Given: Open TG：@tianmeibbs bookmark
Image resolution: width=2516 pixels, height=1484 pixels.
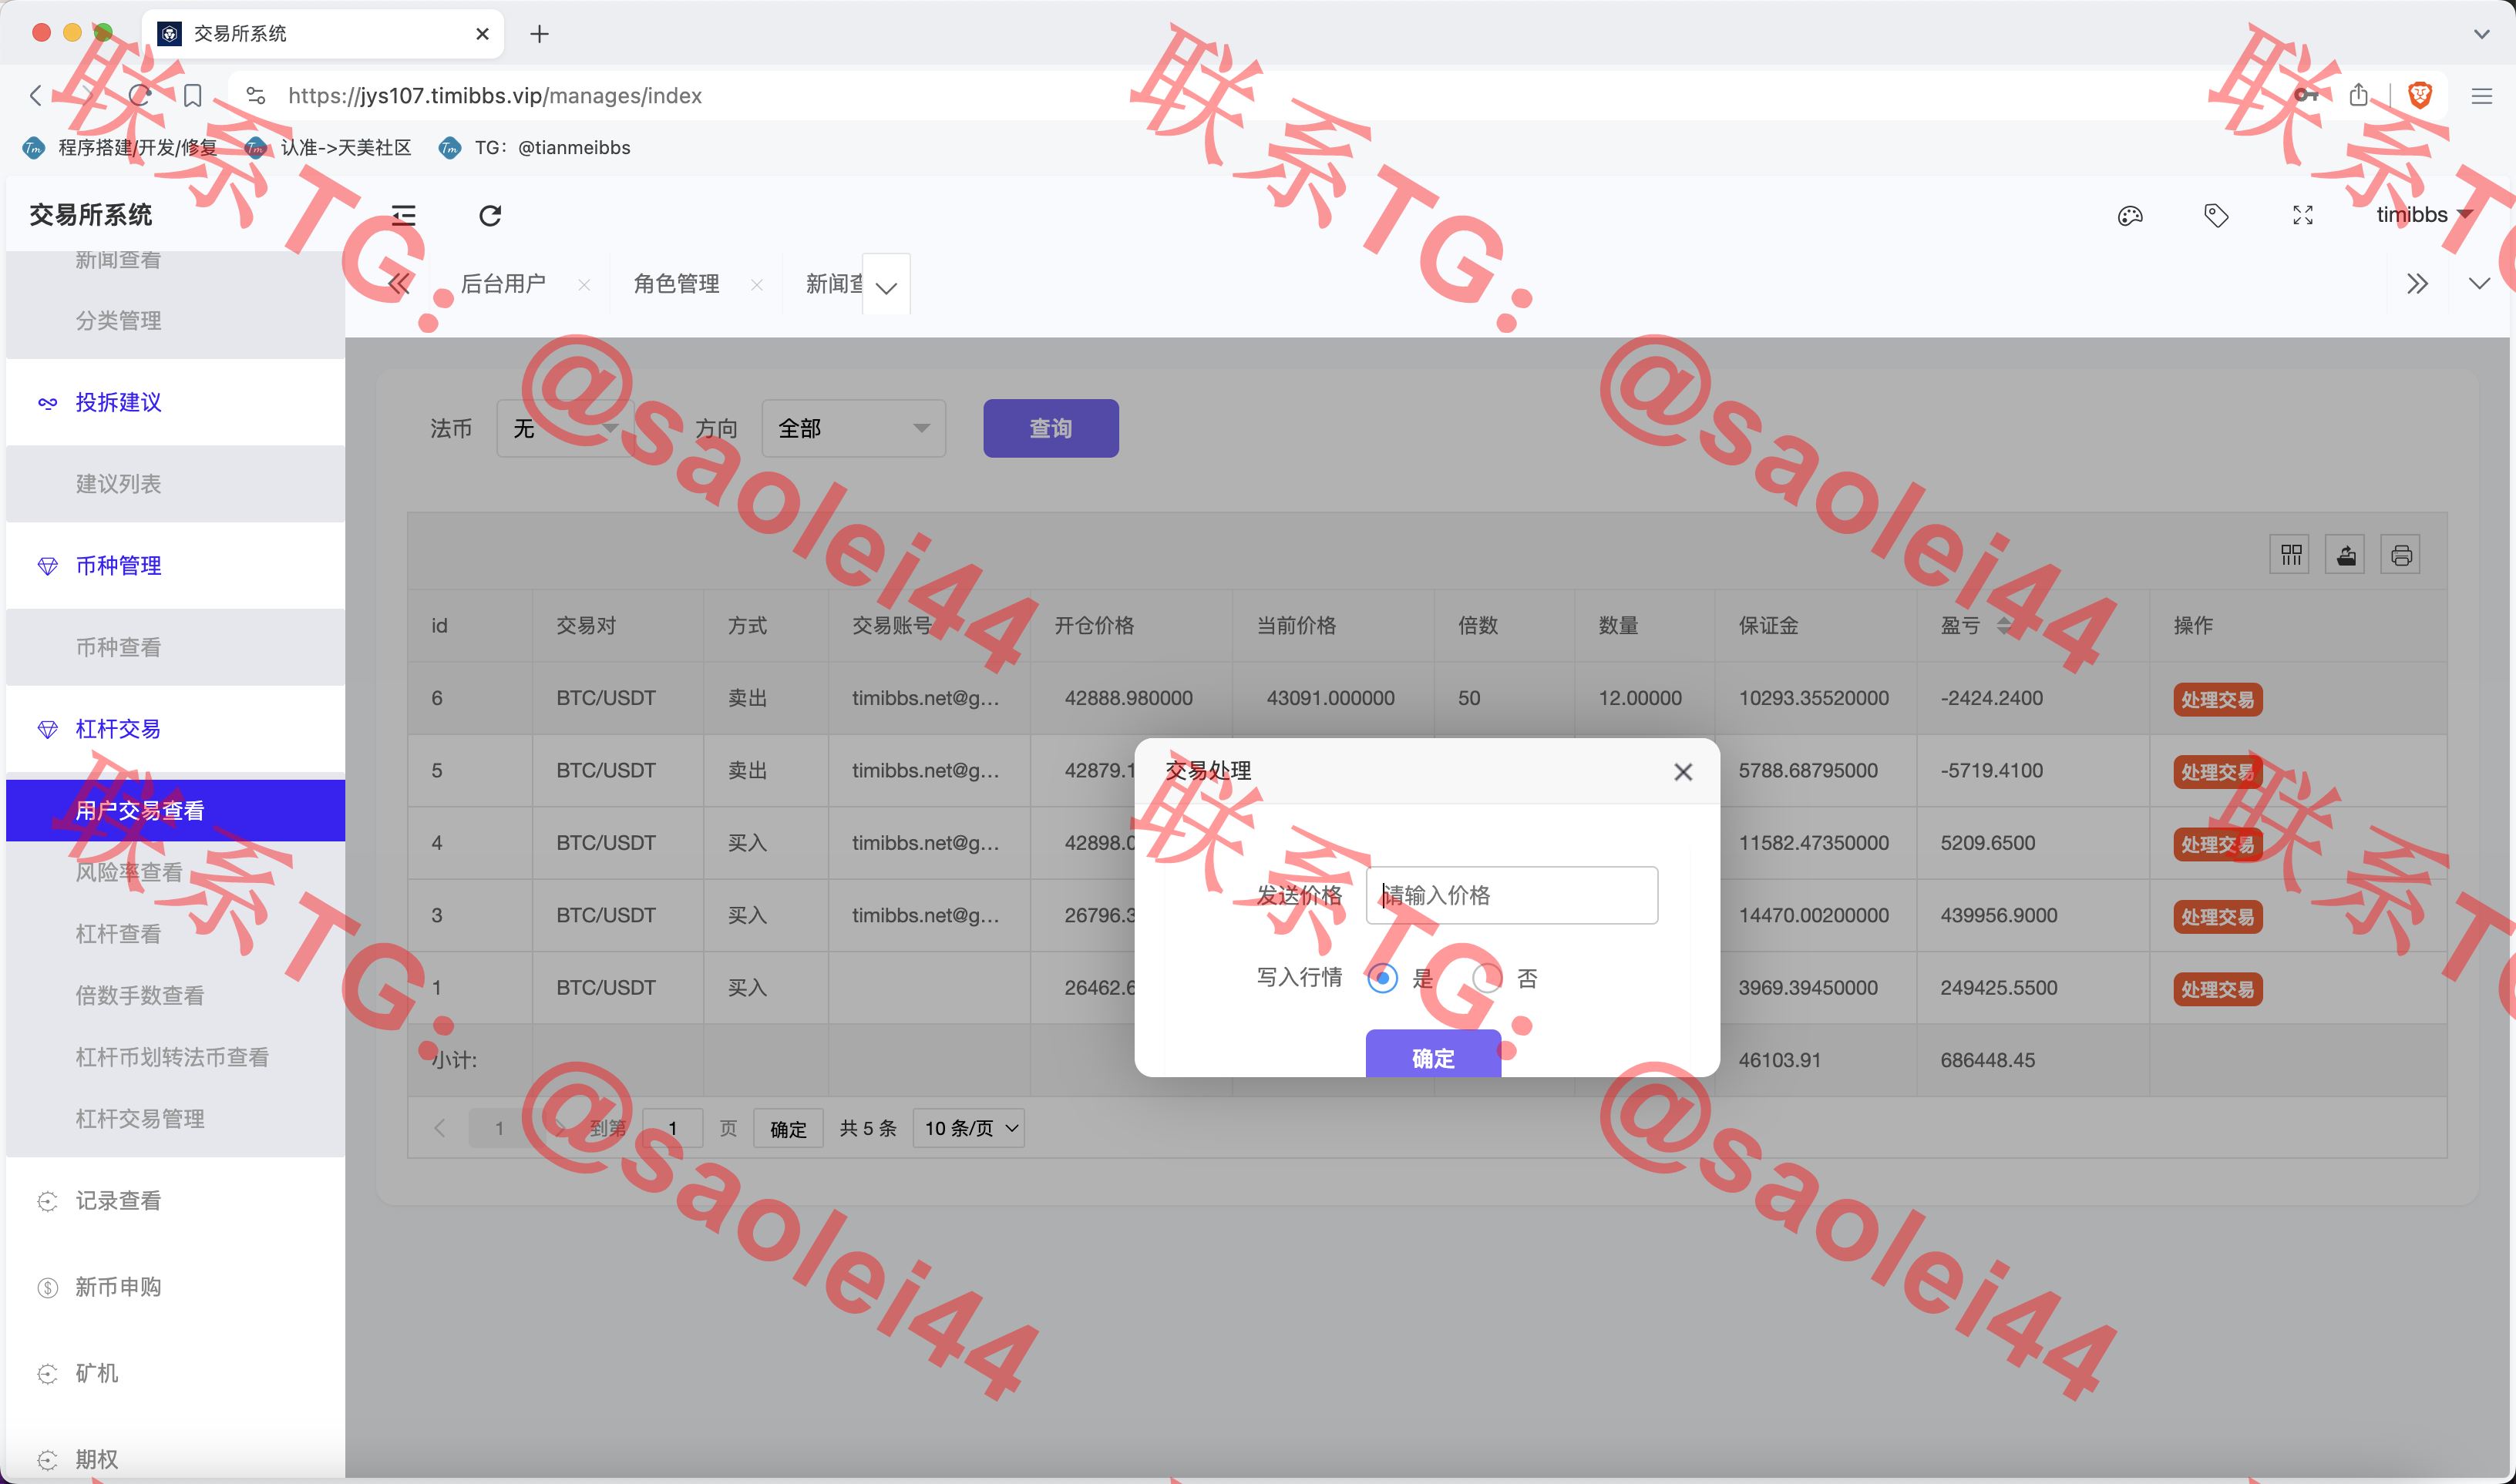Looking at the screenshot, I should click(535, 148).
